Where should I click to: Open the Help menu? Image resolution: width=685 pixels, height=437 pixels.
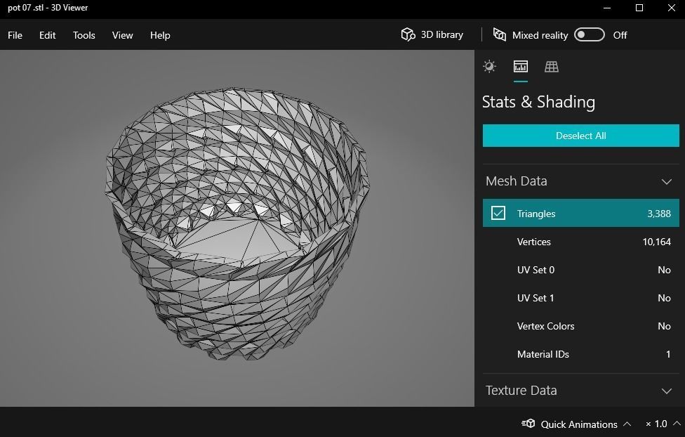(160, 35)
